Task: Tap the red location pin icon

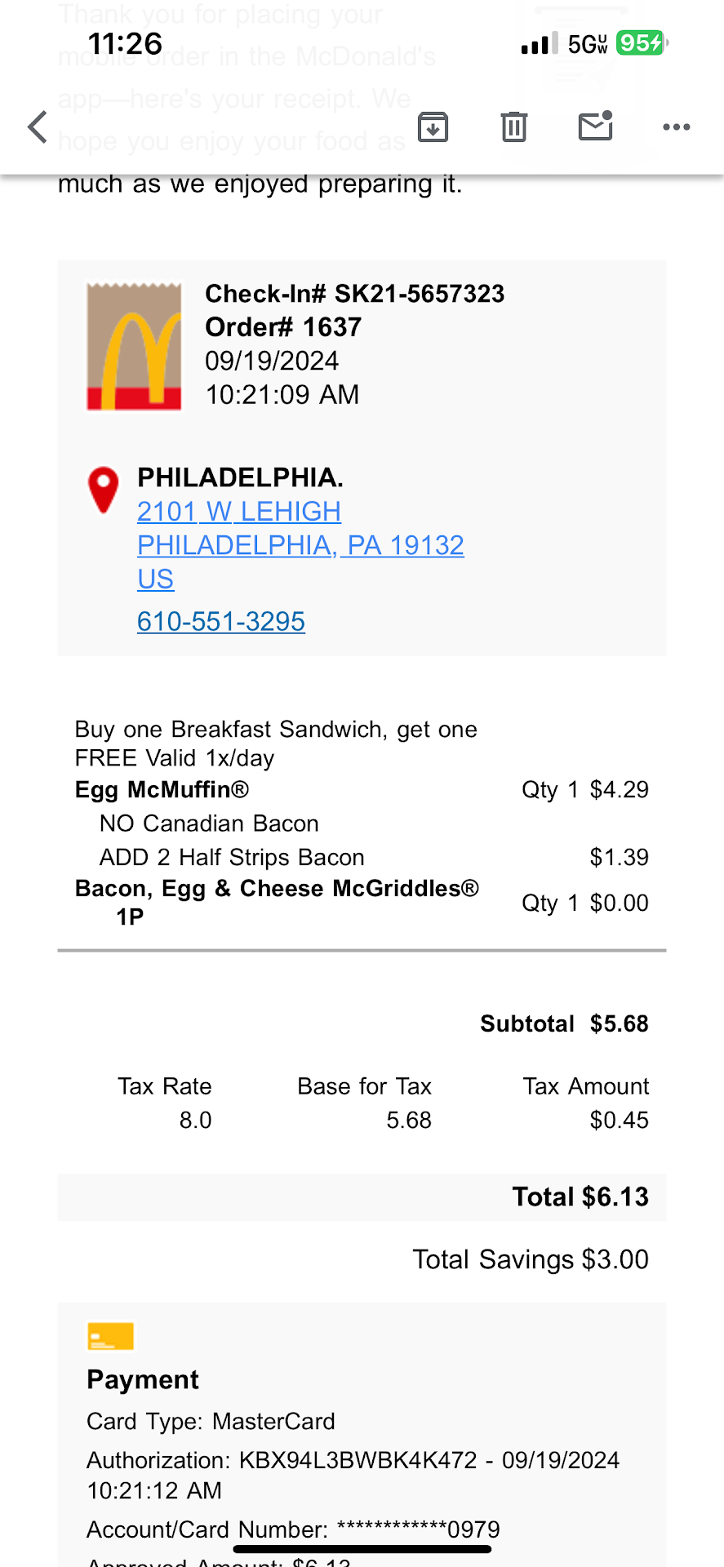Action: coord(104,490)
